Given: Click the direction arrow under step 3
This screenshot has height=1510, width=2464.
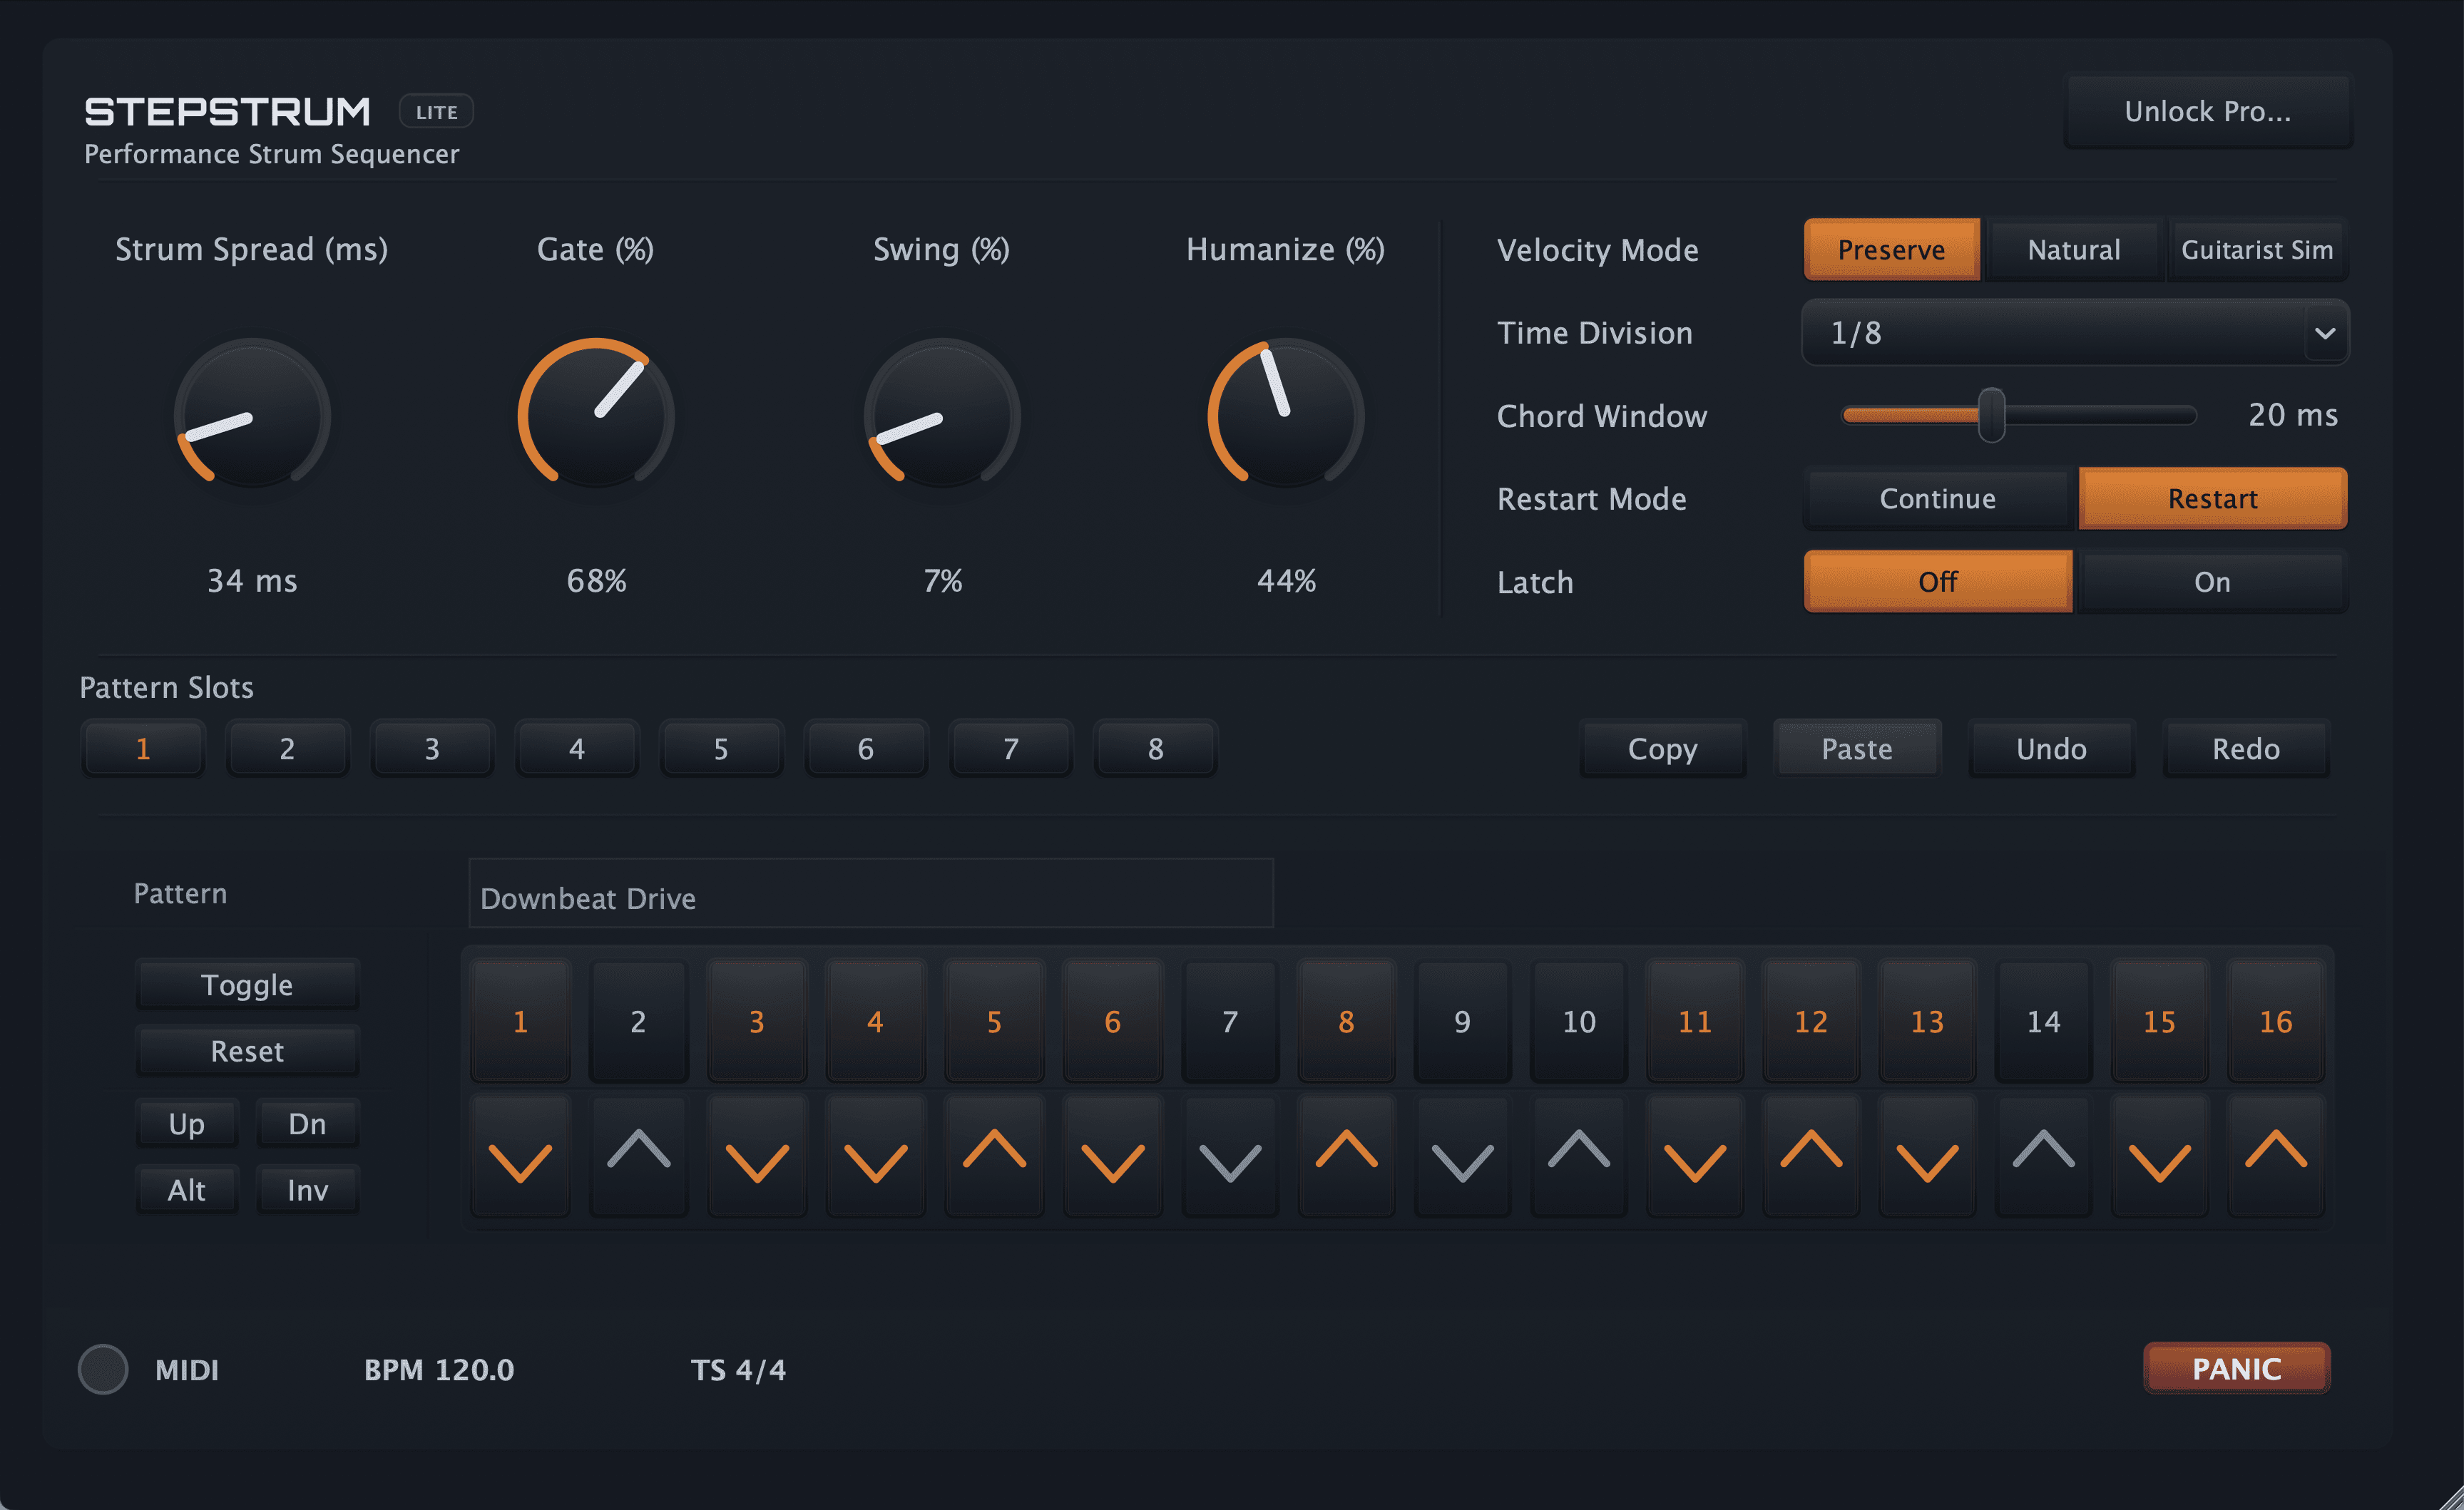Looking at the screenshot, I should tap(757, 1156).
